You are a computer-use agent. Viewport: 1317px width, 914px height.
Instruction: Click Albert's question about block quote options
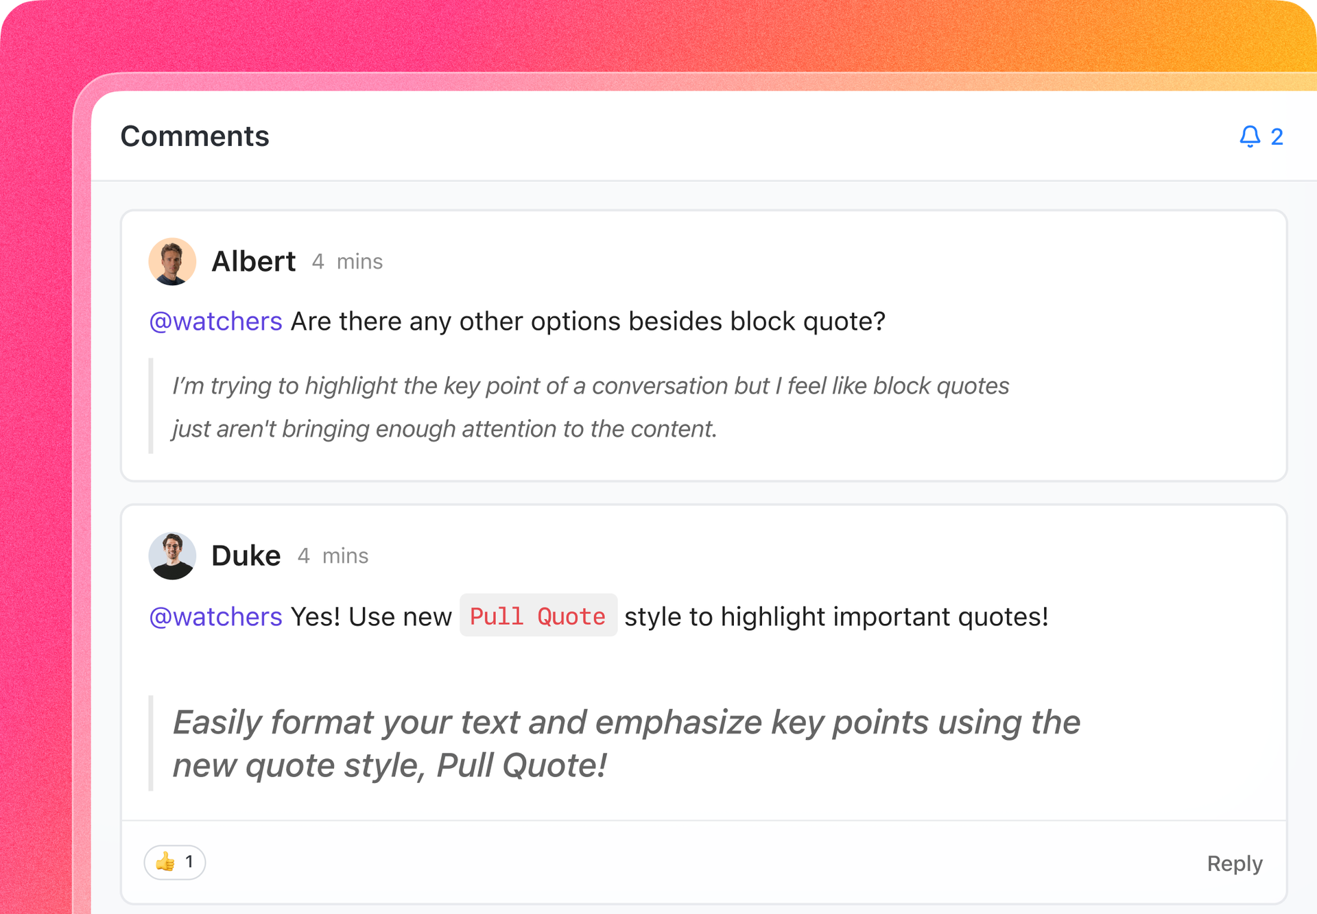(x=588, y=322)
